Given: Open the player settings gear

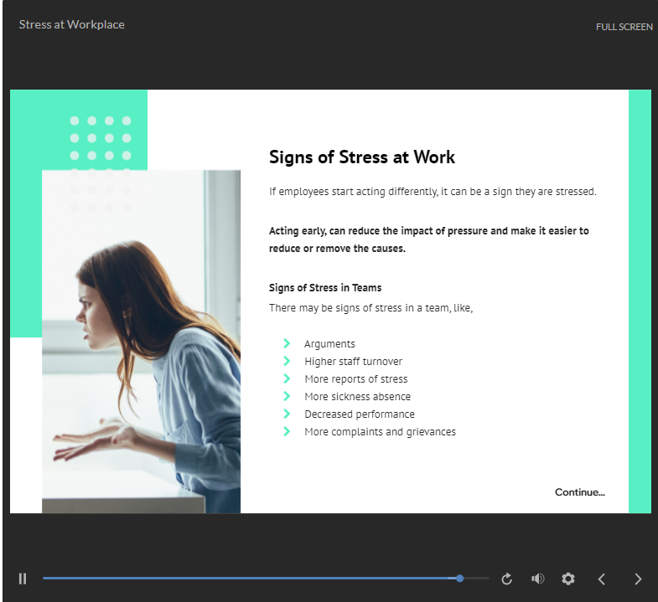Looking at the screenshot, I should coord(568,579).
